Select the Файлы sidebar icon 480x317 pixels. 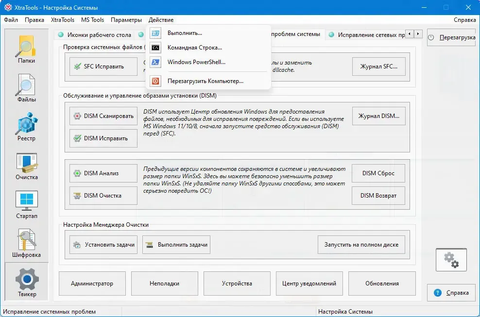26,88
